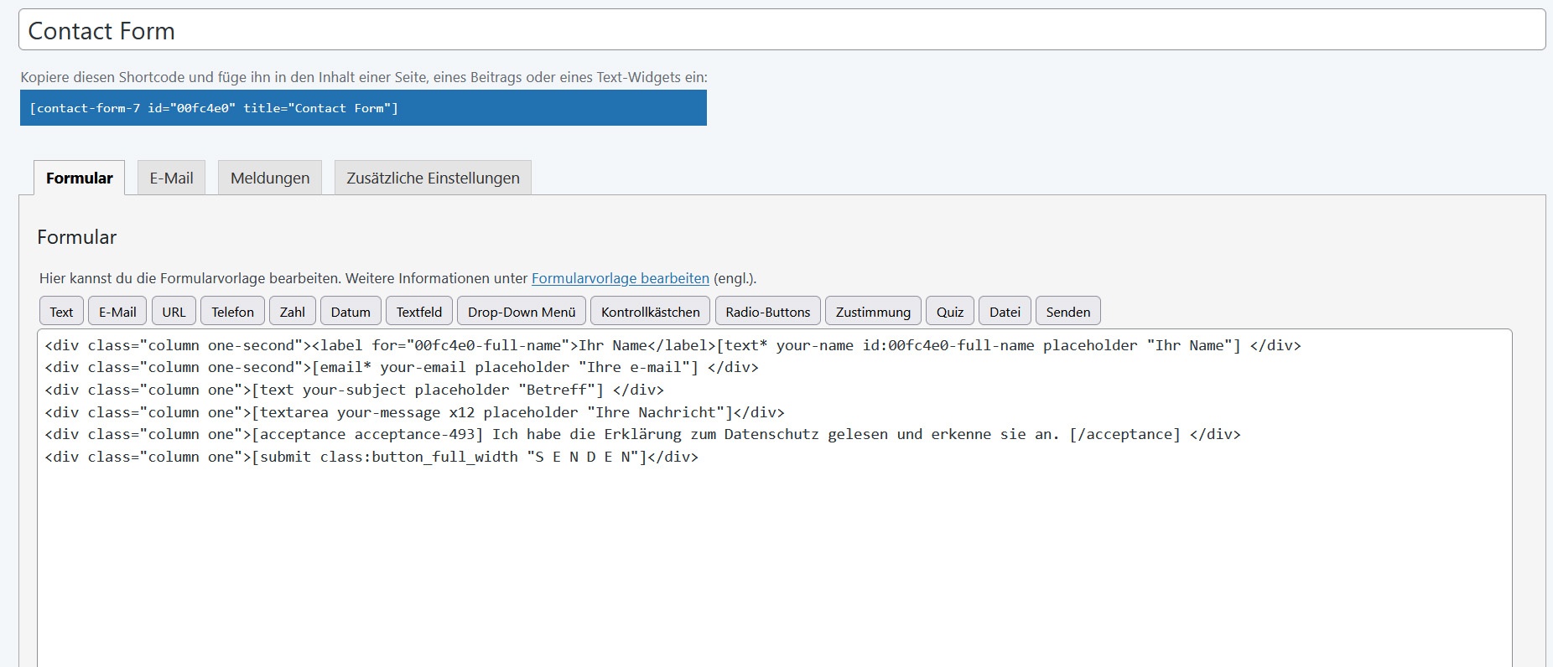Click the Telefon tag button
The height and width of the screenshot is (667, 1553).
(x=232, y=312)
